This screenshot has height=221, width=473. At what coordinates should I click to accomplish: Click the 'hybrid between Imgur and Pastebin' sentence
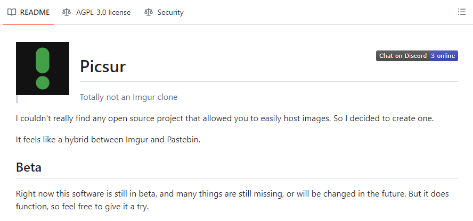[x=108, y=140]
